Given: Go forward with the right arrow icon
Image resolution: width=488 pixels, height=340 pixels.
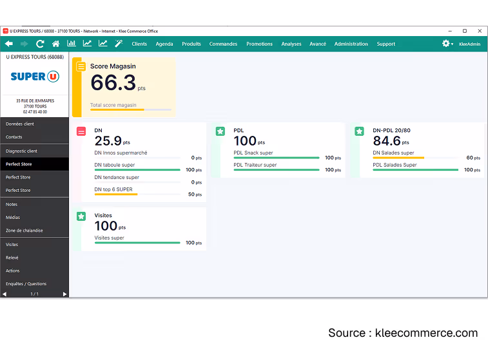Looking at the screenshot, I should [x=24, y=44].
